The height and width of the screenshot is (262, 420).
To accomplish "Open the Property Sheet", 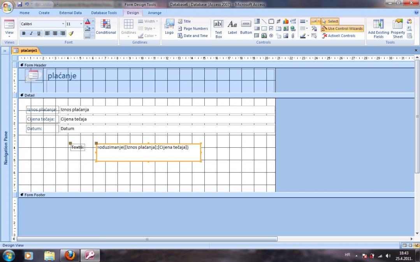I will [398, 28].
